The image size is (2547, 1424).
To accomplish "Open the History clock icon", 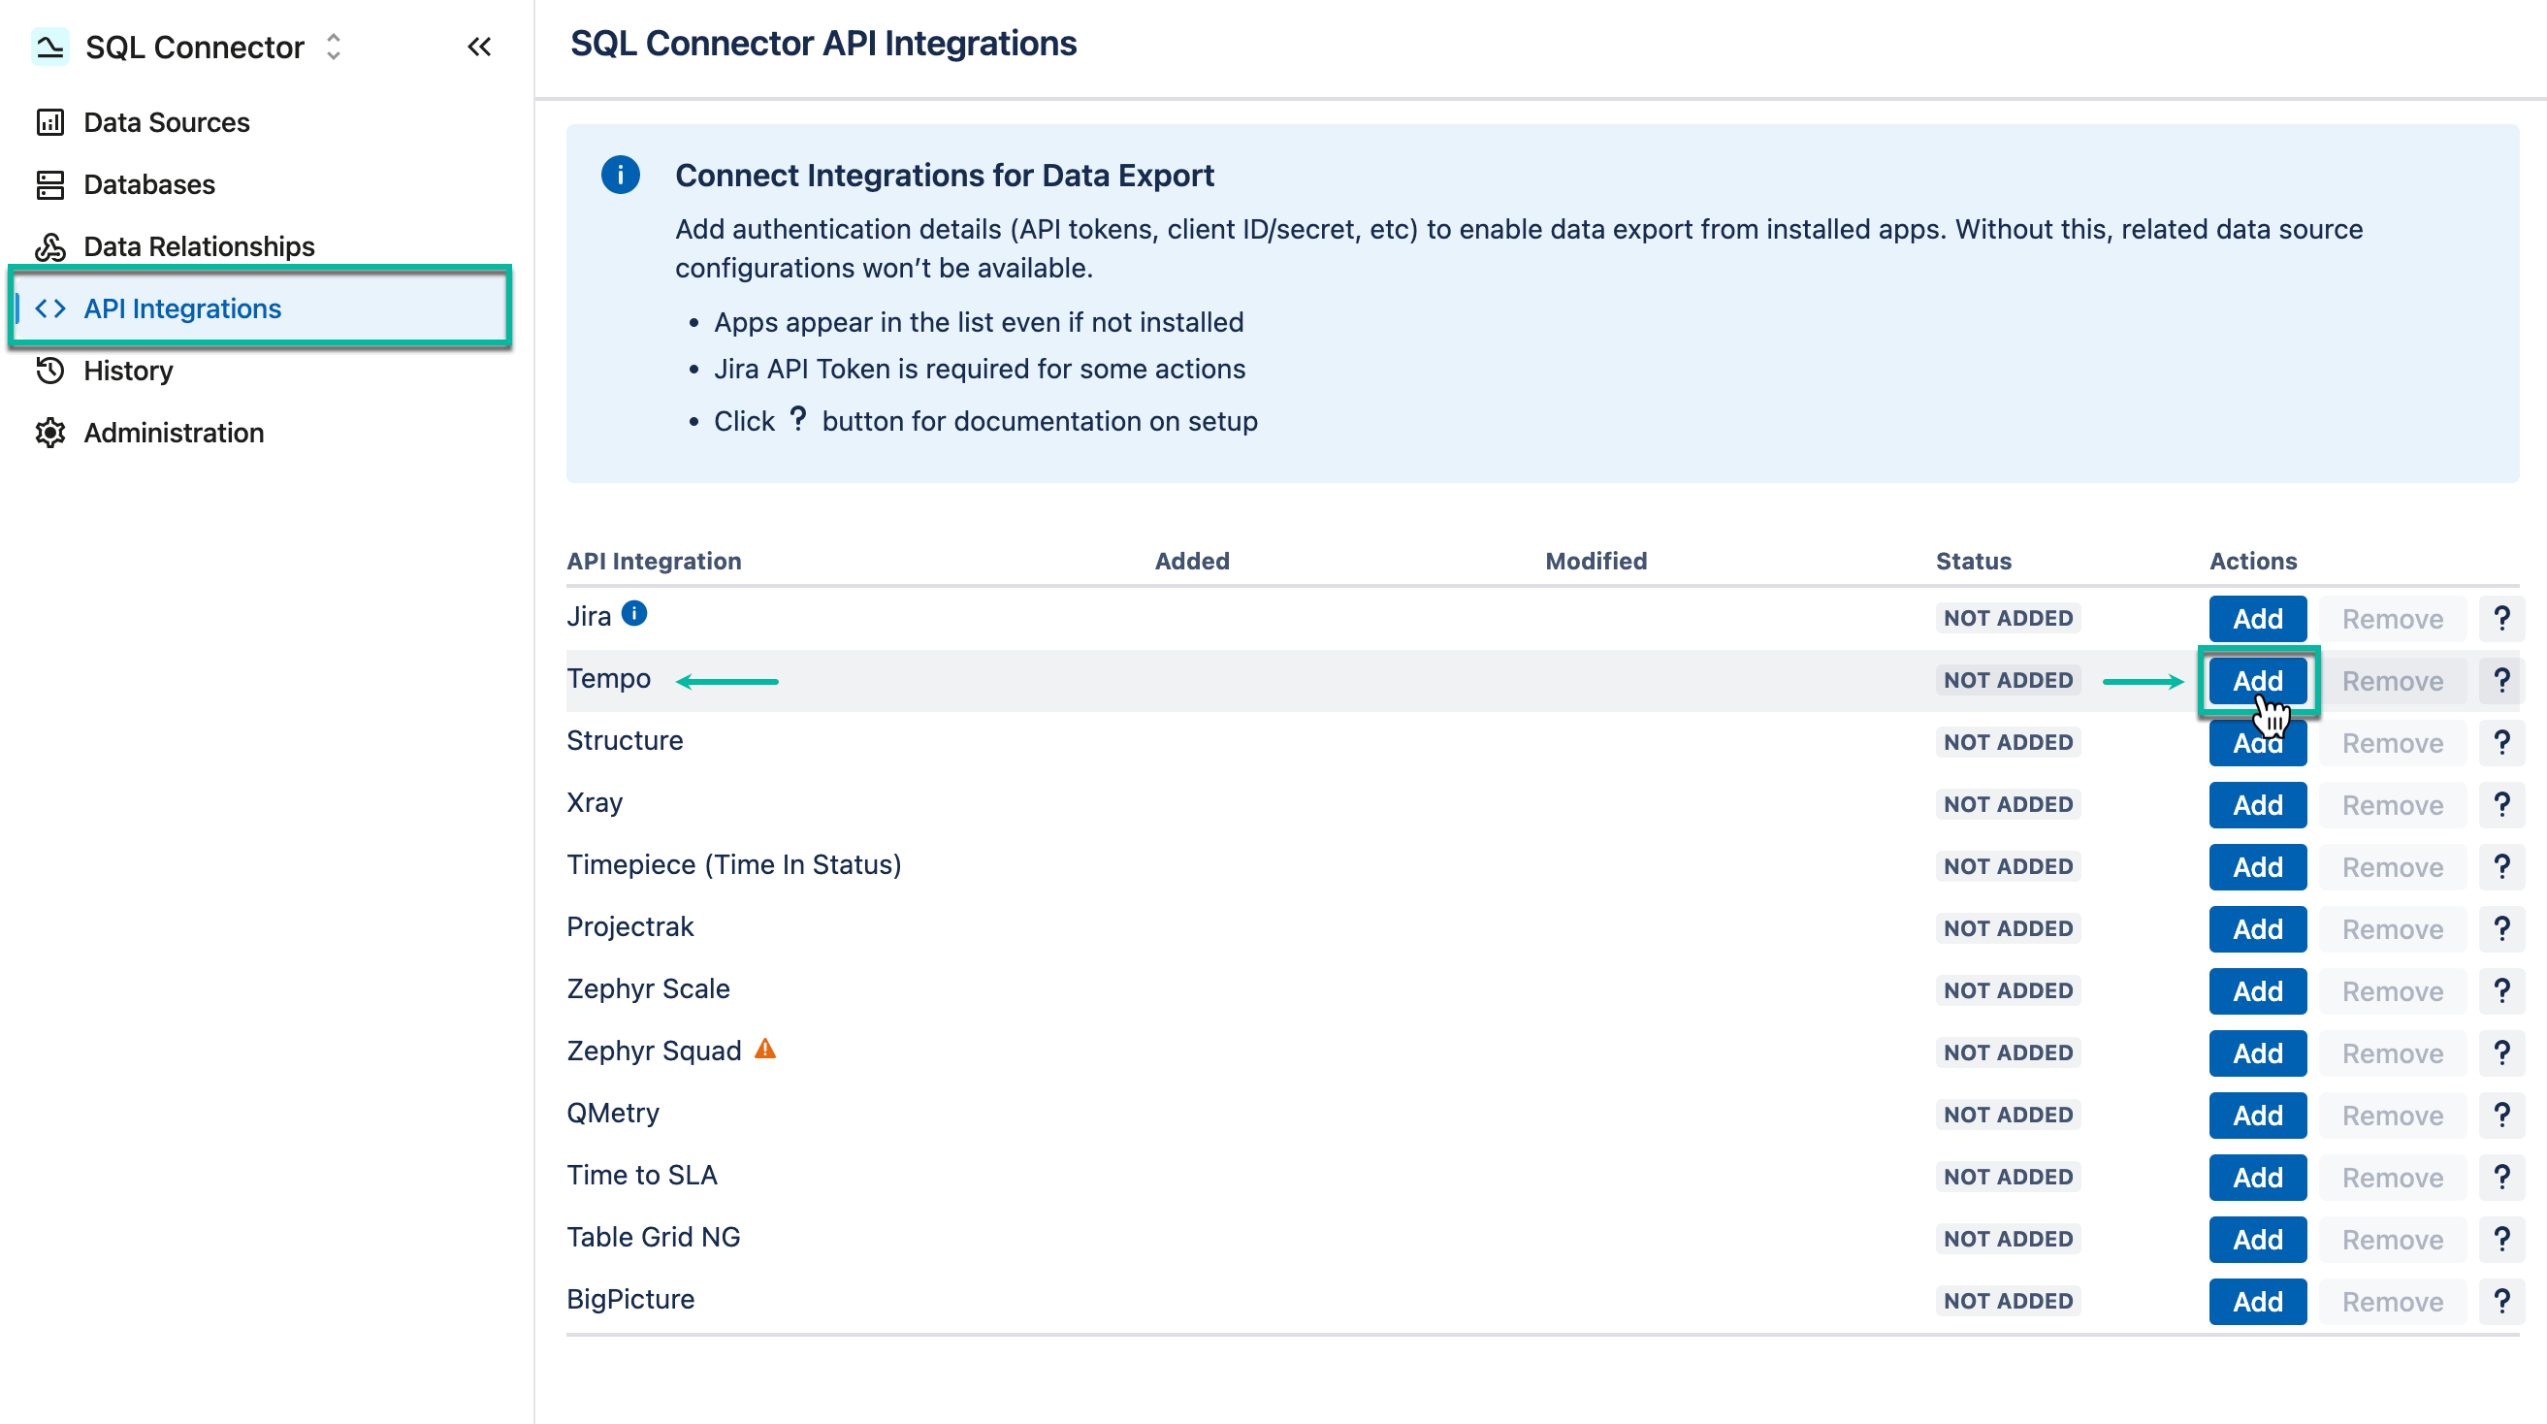I will click(51, 371).
